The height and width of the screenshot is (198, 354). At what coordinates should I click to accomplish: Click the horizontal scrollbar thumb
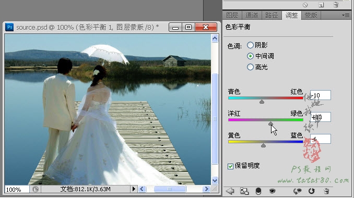click(x=170, y=189)
